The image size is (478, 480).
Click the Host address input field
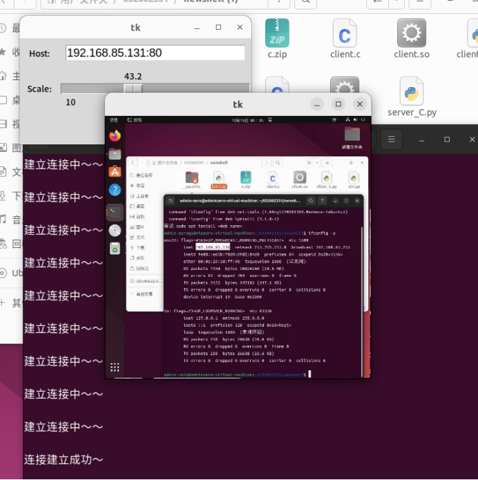click(155, 53)
